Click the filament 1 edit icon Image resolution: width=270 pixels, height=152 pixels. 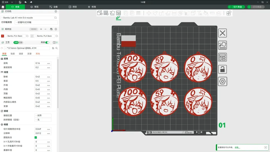(27, 36)
